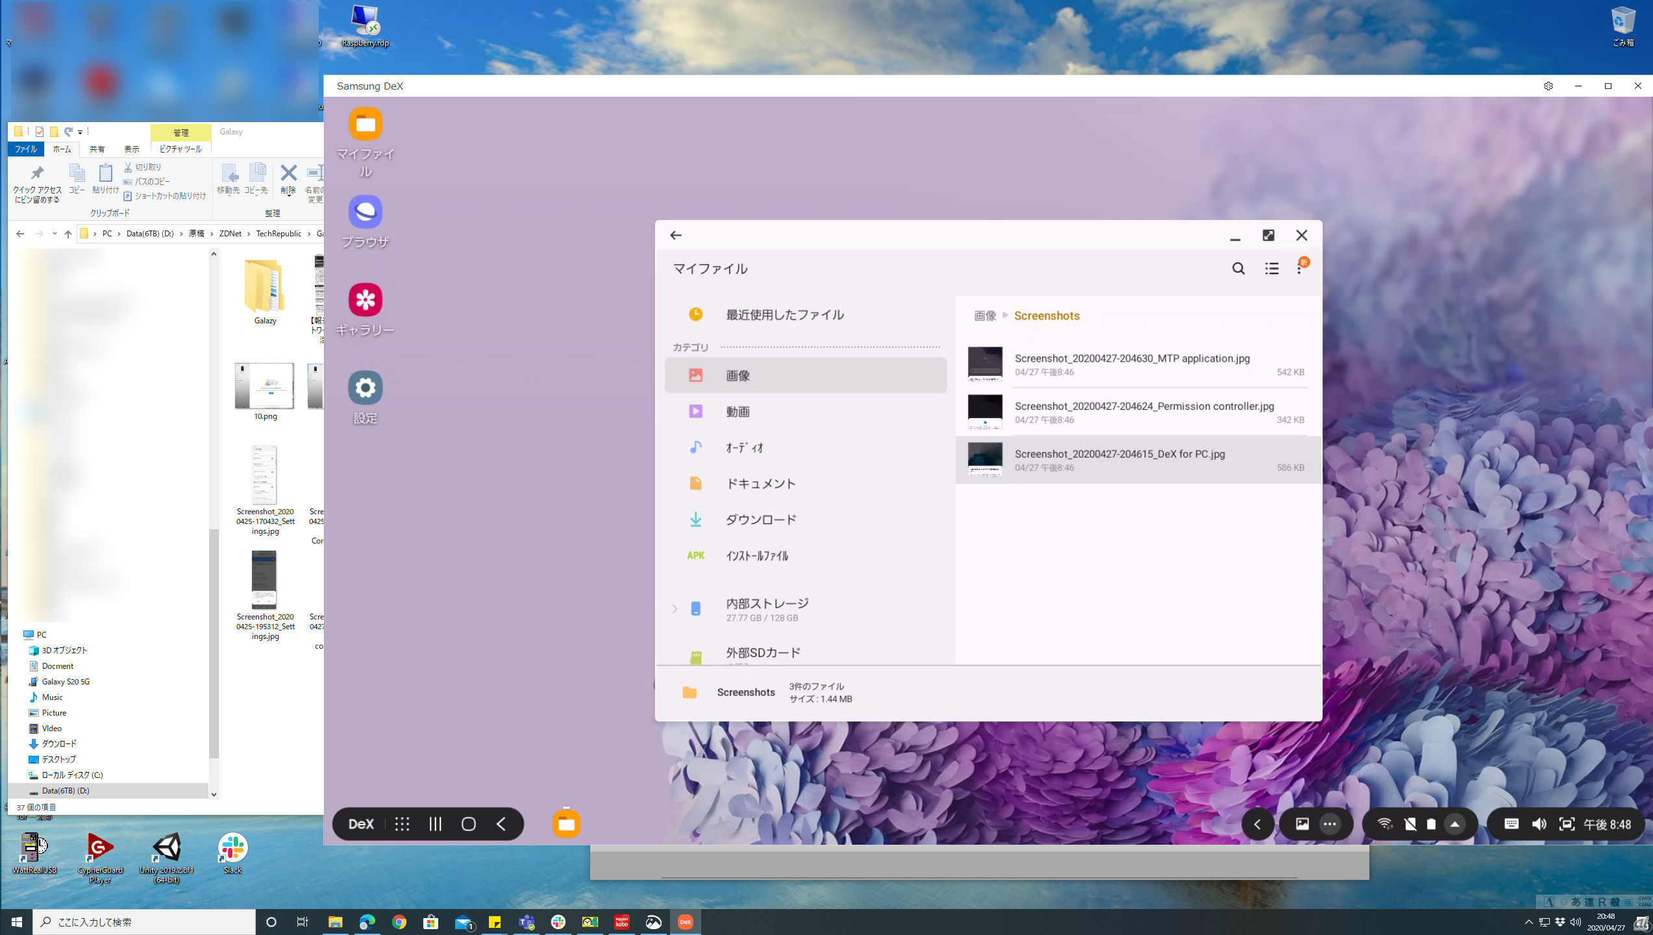Expand the DeX quick panel arrow
This screenshot has height=935, width=1653.
click(x=1455, y=824)
